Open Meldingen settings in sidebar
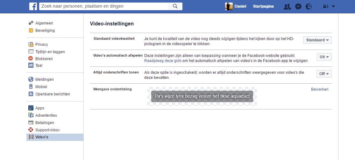This screenshot has width=355, height=160. [44, 80]
